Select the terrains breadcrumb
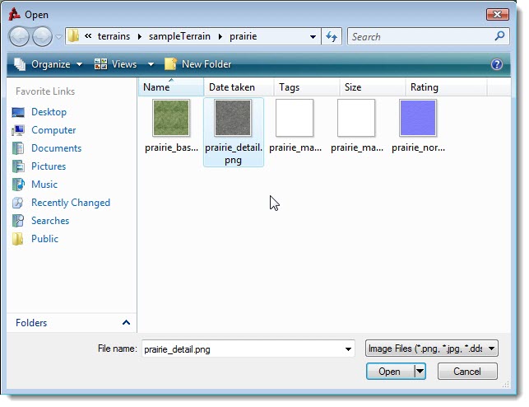This screenshot has height=407, width=529. click(x=114, y=36)
